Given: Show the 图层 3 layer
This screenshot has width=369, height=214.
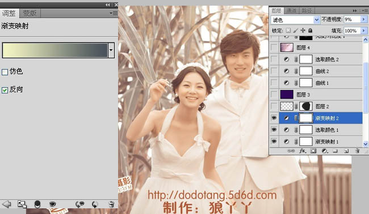Looking at the screenshot, I should pyautogui.click(x=274, y=95).
